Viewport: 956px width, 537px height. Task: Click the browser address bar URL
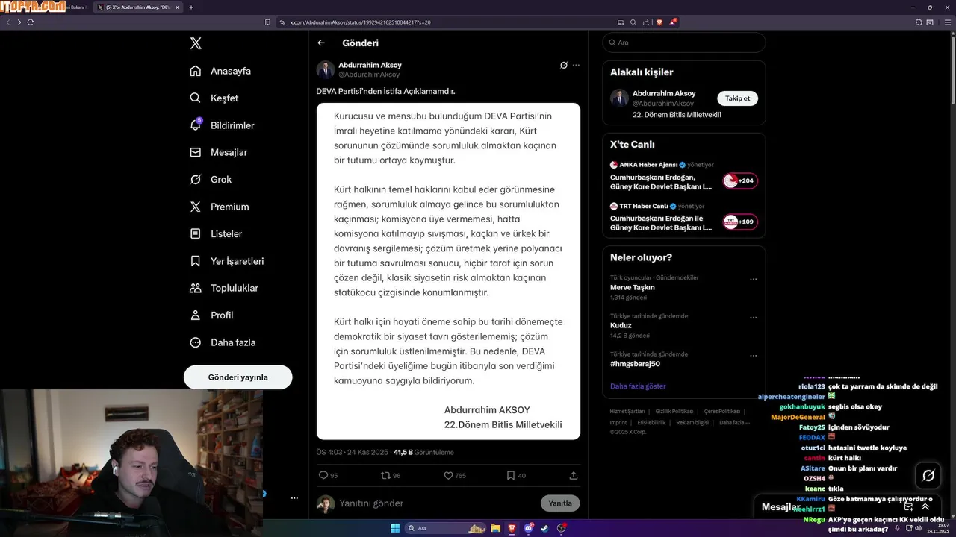(x=360, y=22)
